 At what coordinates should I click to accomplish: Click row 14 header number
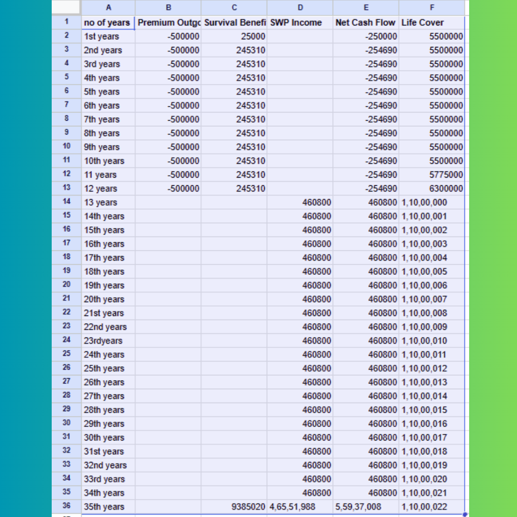coord(66,202)
